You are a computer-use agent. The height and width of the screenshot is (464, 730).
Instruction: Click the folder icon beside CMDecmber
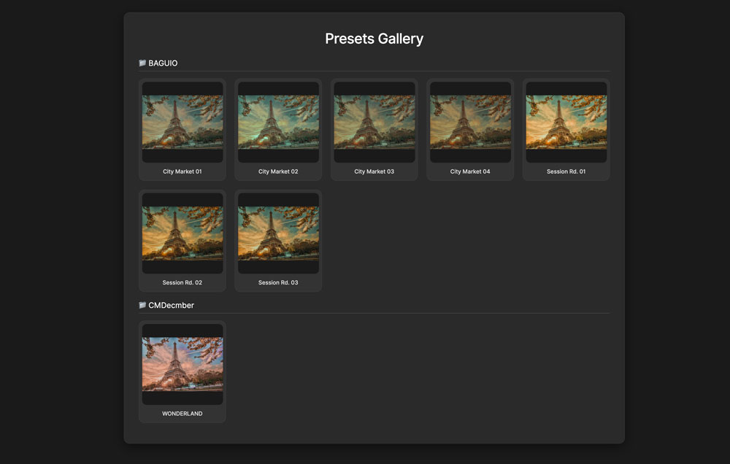[142, 306]
